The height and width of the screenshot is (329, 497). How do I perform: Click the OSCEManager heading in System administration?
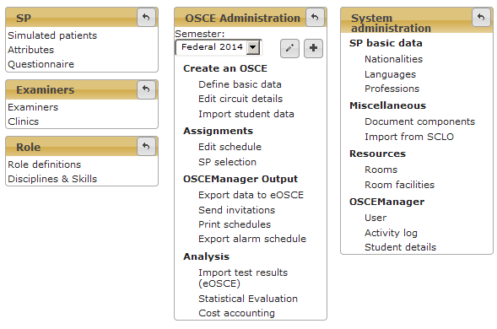tap(386, 202)
